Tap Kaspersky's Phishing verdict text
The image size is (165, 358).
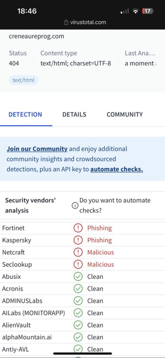point(99,240)
